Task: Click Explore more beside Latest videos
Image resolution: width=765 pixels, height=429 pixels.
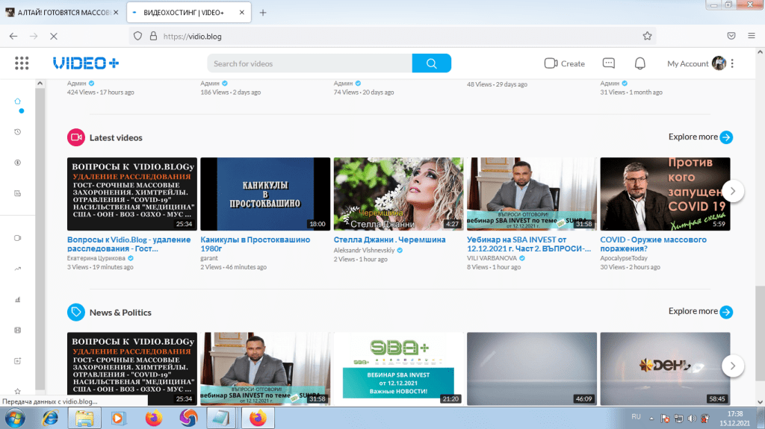Action: click(700, 137)
